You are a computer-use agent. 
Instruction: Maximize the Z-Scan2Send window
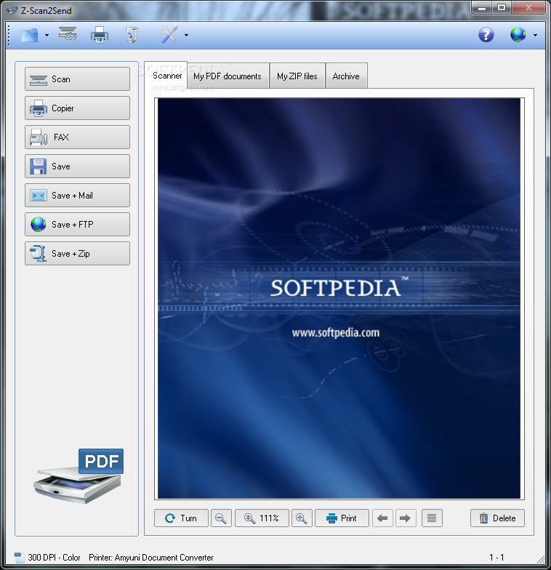coord(502,7)
